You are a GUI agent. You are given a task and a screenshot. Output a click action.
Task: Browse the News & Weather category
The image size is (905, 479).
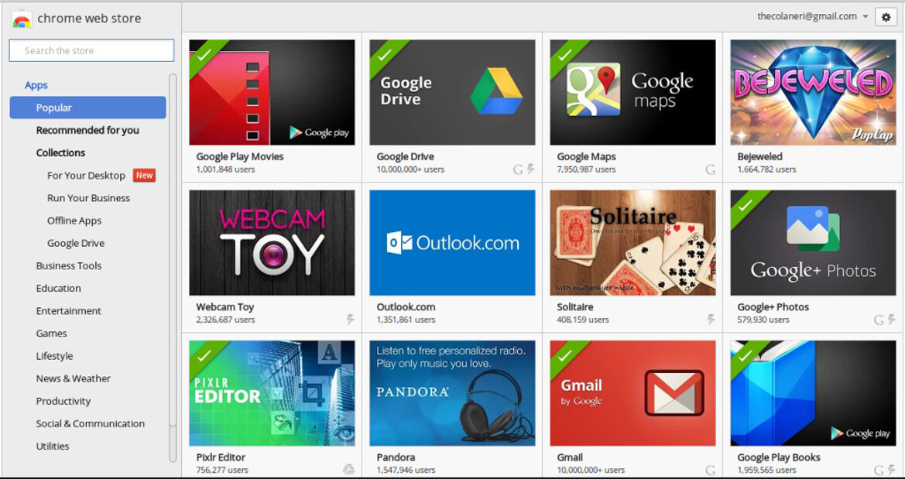click(74, 378)
